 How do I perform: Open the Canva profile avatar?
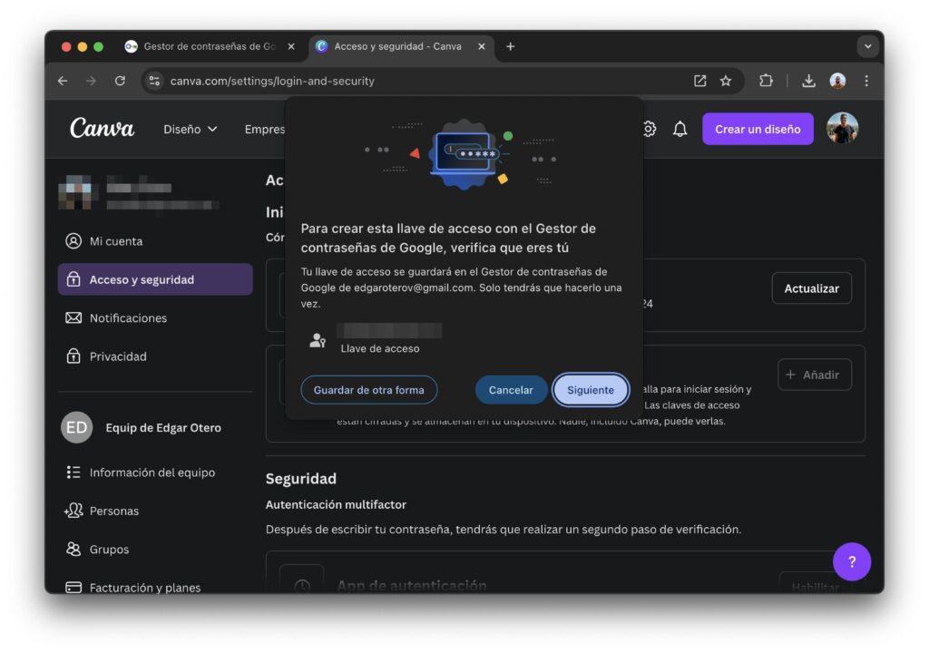[x=842, y=129]
